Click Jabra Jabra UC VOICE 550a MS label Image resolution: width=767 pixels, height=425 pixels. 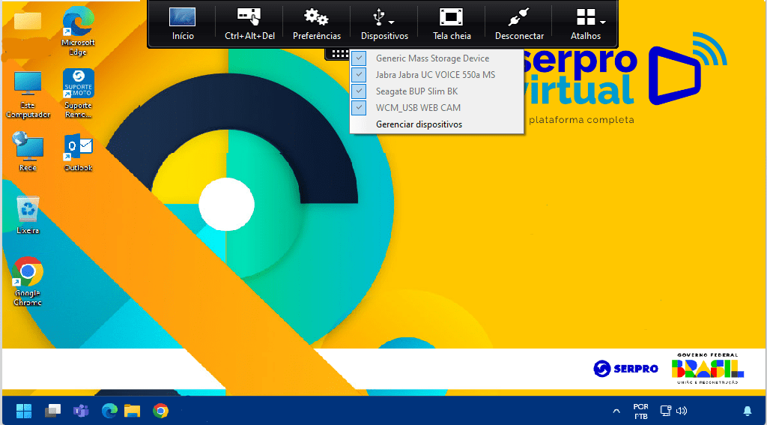[x=435, y=75]
